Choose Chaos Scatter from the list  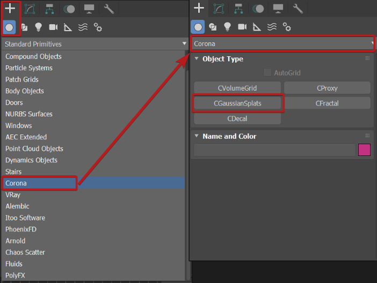tap(93, 252)
